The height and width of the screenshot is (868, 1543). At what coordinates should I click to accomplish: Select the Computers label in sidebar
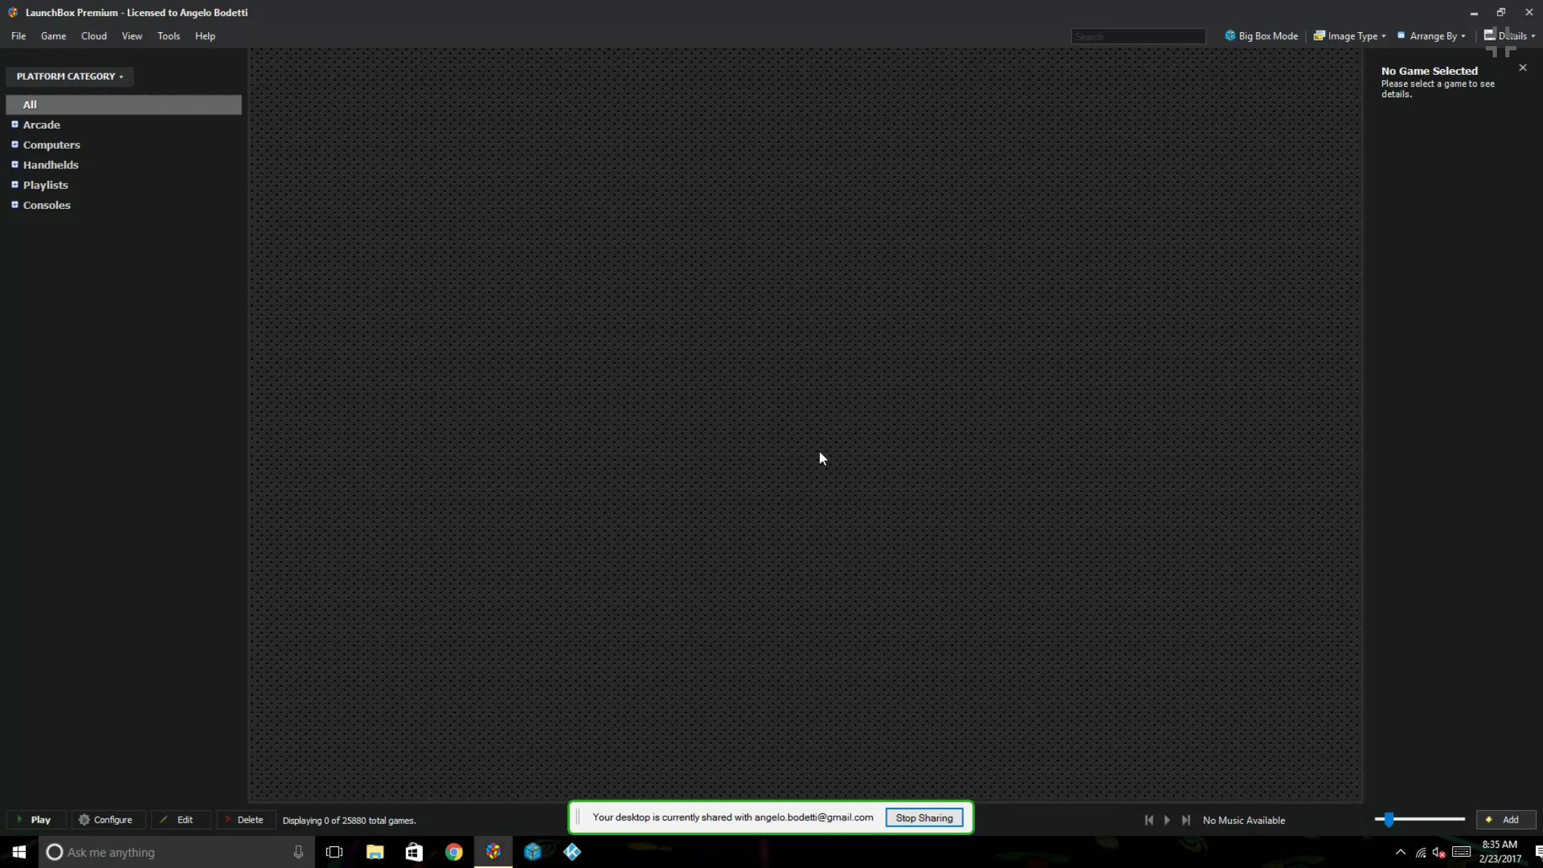pos(52,145)
